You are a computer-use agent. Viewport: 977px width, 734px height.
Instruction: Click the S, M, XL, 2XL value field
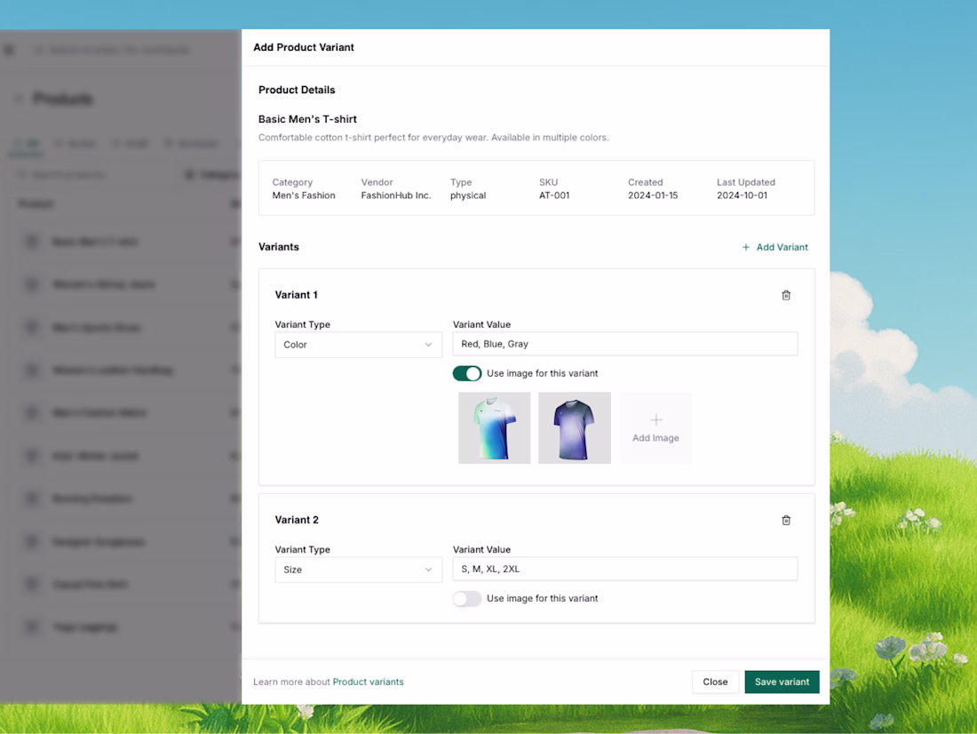[x=625, y=569]
